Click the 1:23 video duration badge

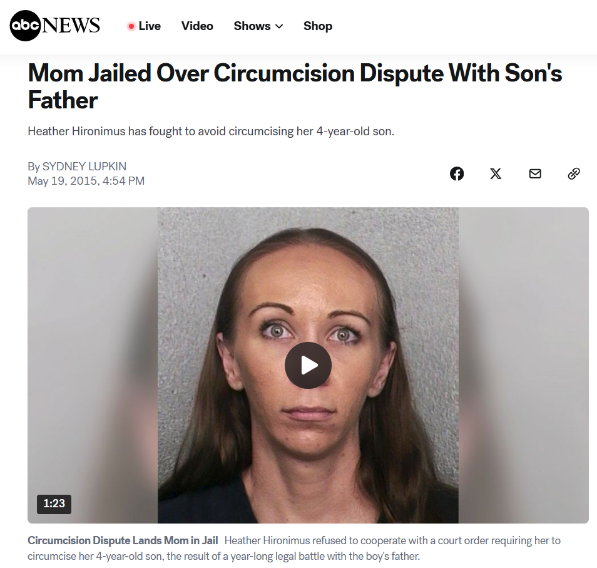point(54,503)
